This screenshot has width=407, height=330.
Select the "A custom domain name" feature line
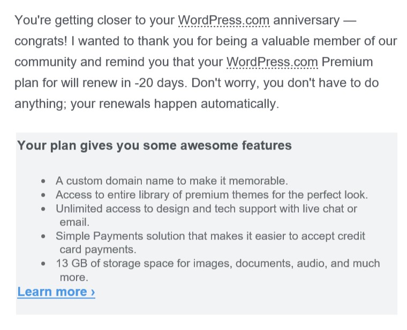pyautogui.click(x=172, y=181)
